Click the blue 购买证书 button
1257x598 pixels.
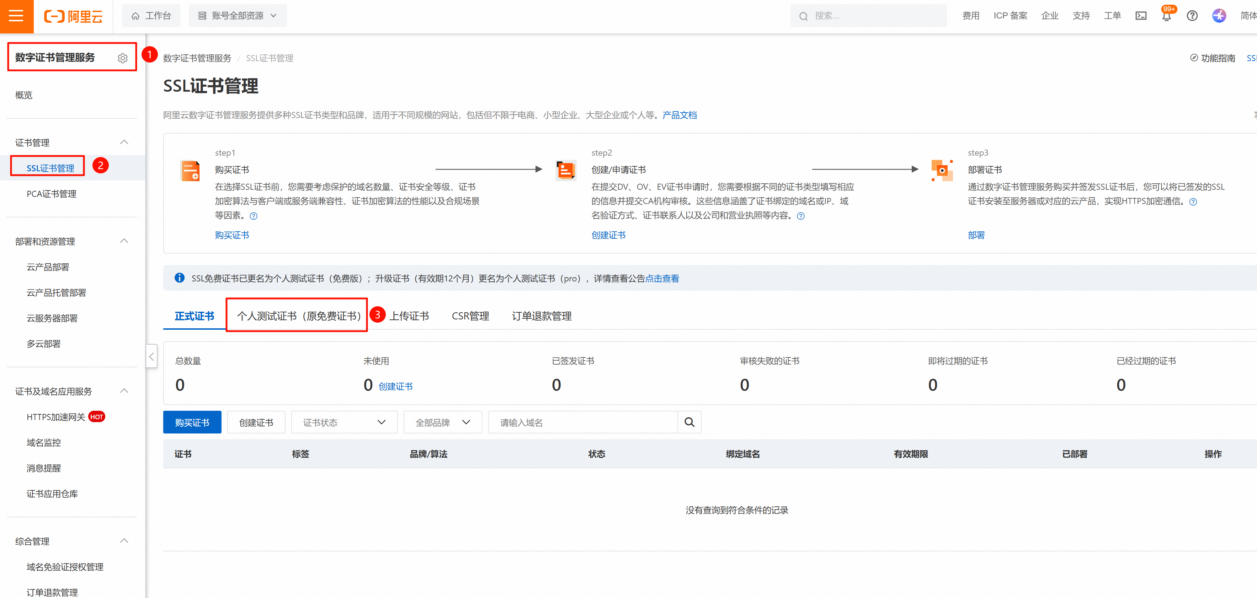click(192, 422)
